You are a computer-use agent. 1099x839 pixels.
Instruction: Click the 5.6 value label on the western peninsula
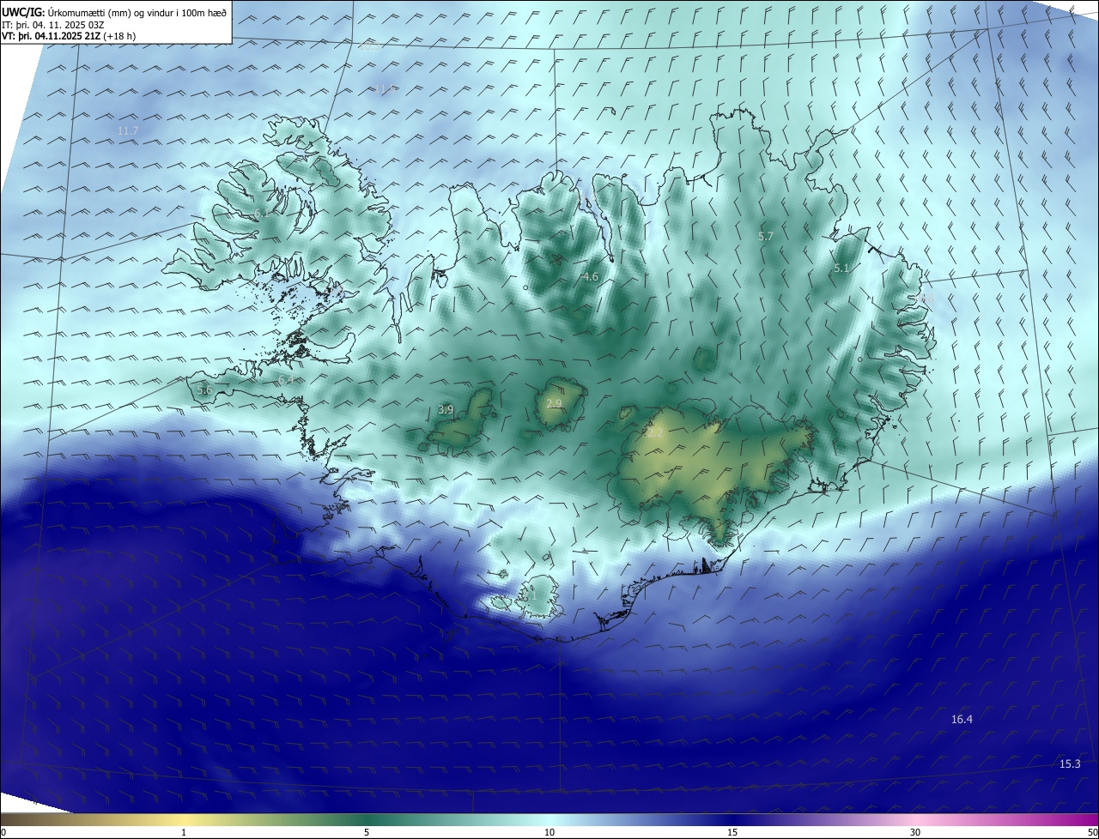[204, 389]
